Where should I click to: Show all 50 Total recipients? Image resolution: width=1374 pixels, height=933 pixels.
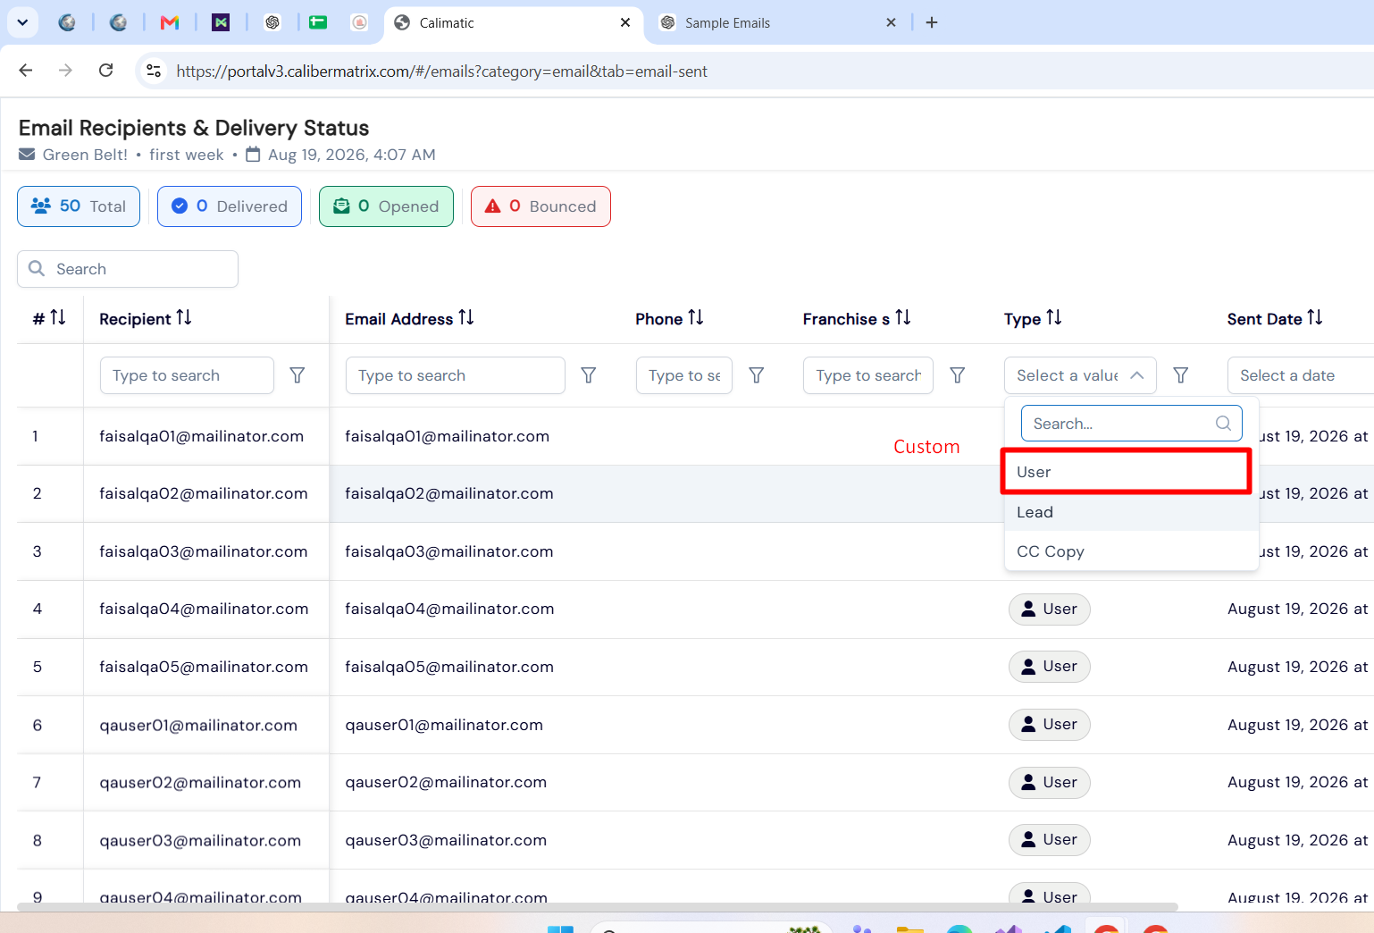(x=79, y=206)
